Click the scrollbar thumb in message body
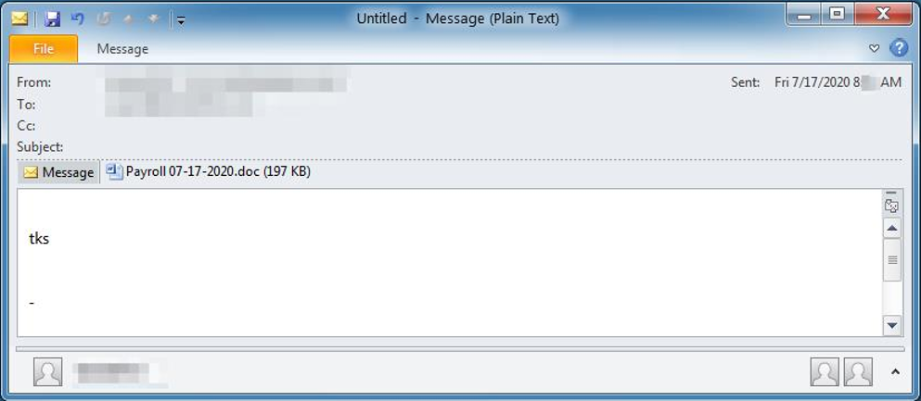 892,259
